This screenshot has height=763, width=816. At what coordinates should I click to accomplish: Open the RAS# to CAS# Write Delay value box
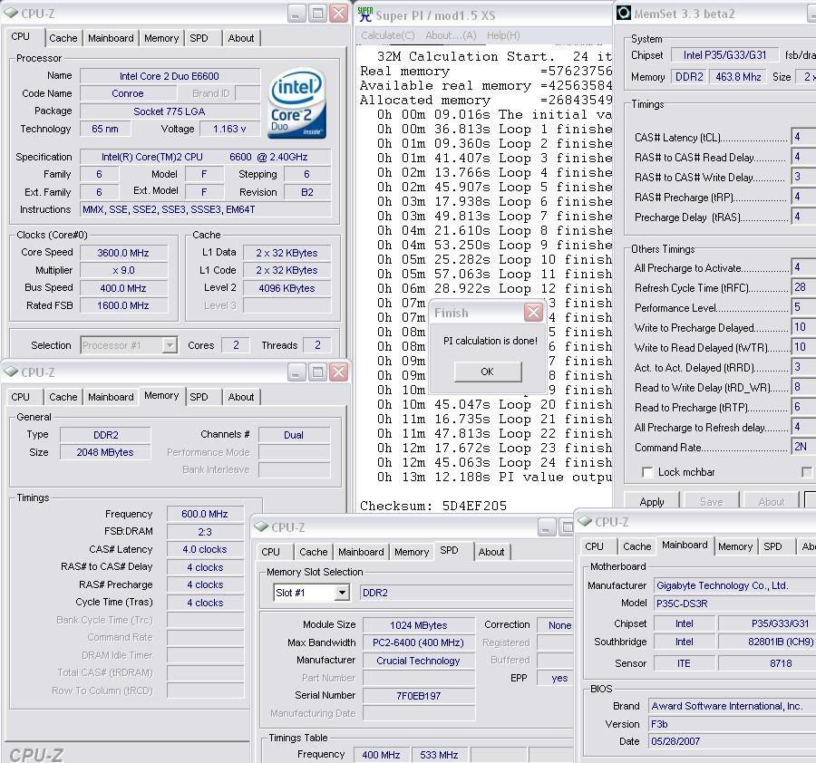click(x=803, y=177)
